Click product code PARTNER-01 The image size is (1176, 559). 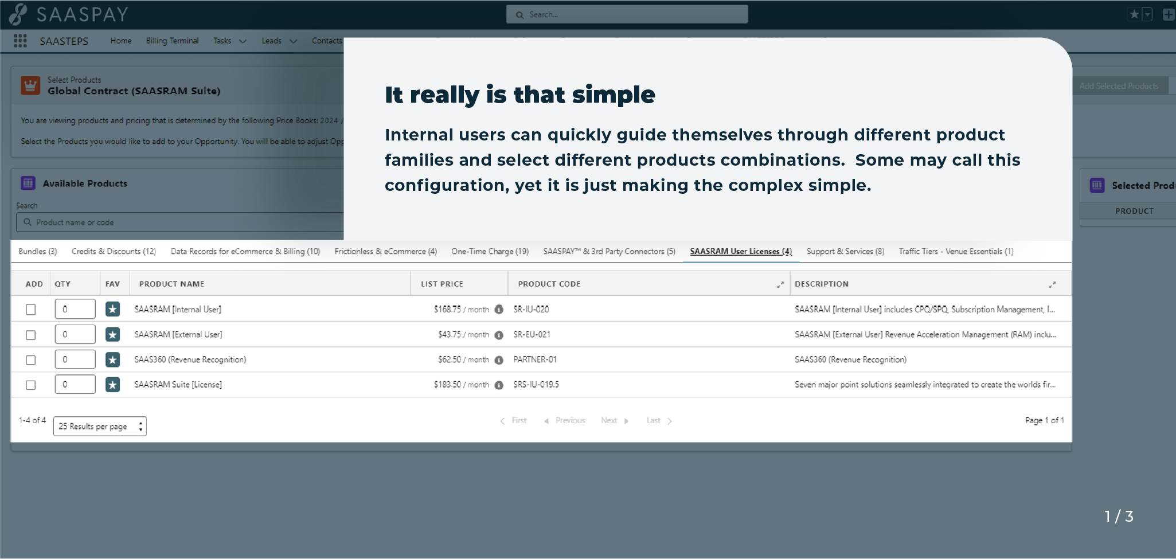click(x=535, y=359)
